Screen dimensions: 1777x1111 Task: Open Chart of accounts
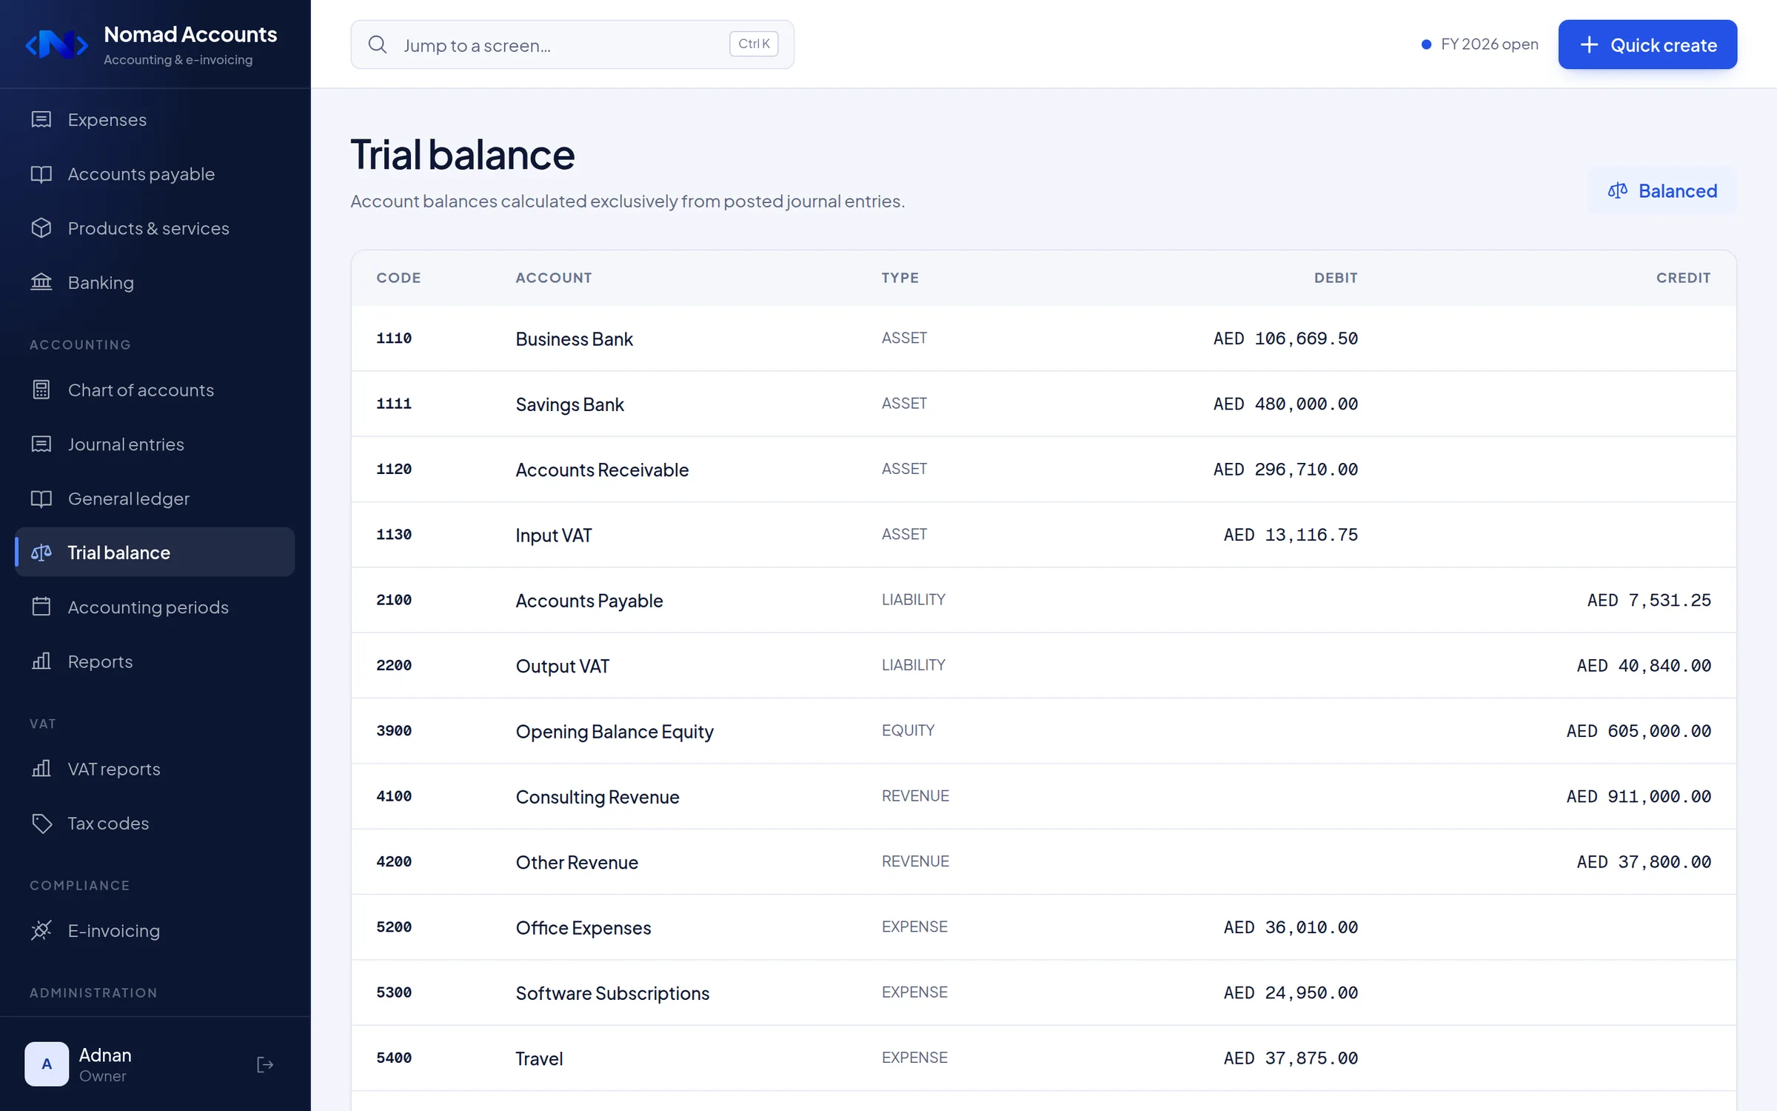point(155,390)
